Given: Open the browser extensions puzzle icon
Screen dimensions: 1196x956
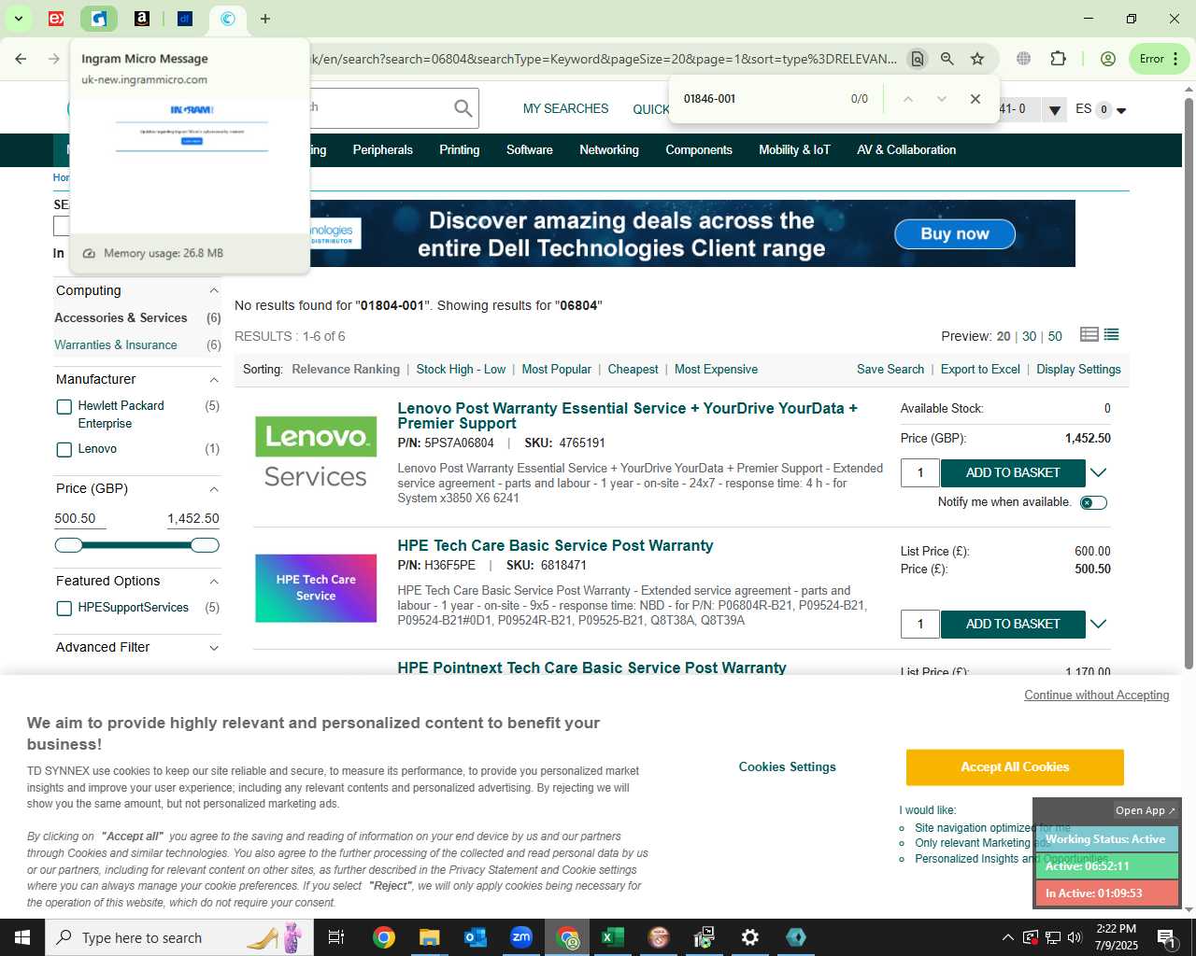Looking at the screenshot, I should (x=1058, y=59).
